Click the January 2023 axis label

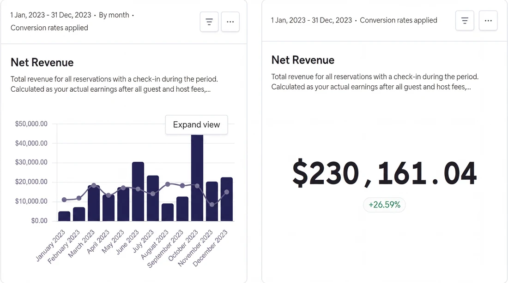pyautogui.click(x=50, y=246)
